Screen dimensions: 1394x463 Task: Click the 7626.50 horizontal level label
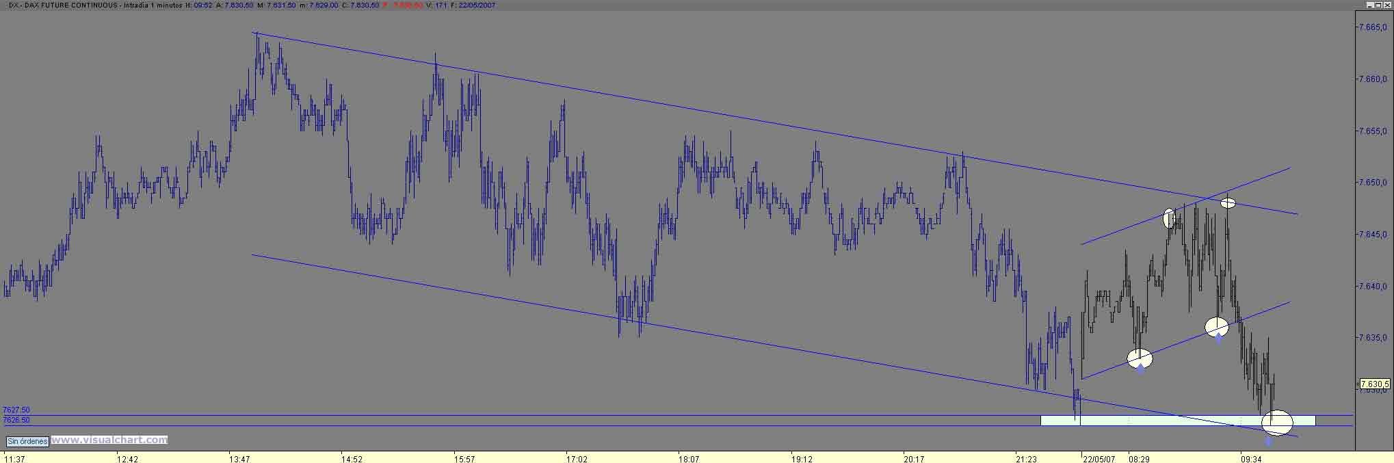[16, 420]
